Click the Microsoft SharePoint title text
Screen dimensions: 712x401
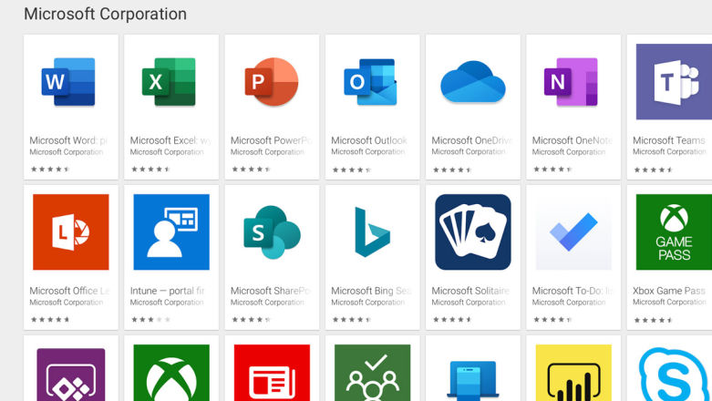click(271, 291)
